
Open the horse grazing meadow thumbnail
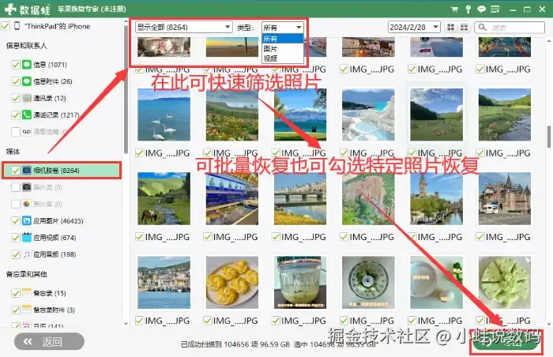(x=164, y=198)
